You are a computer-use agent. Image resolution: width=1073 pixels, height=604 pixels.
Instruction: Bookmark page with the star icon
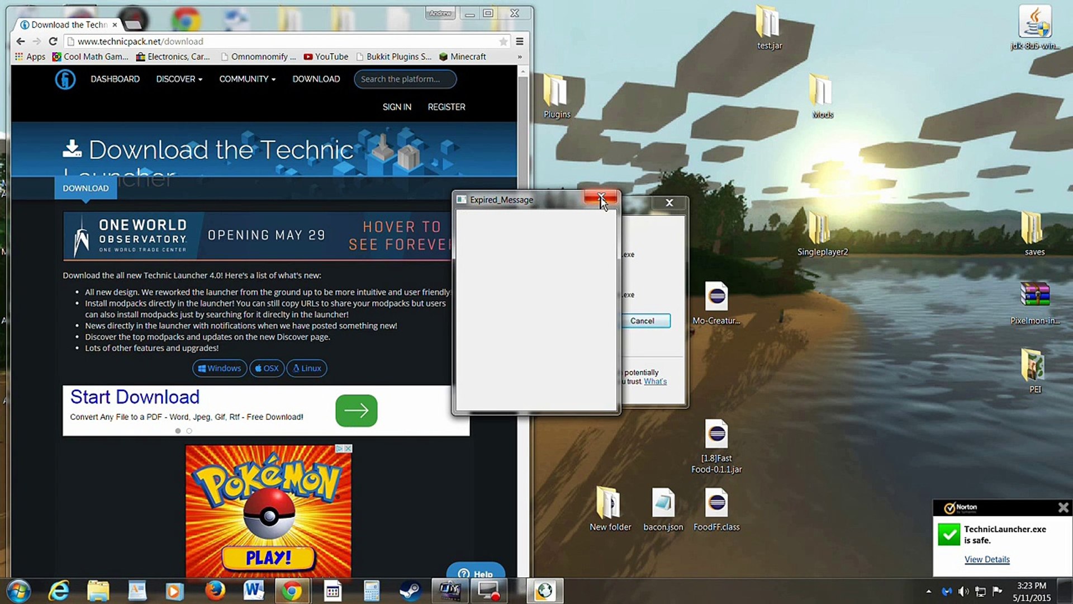503,41
